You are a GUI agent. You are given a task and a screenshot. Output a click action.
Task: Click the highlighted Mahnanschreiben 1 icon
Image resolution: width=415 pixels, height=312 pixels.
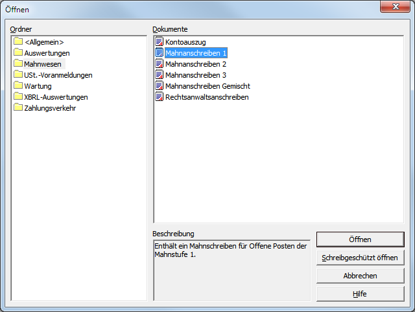tap(159, 53)
